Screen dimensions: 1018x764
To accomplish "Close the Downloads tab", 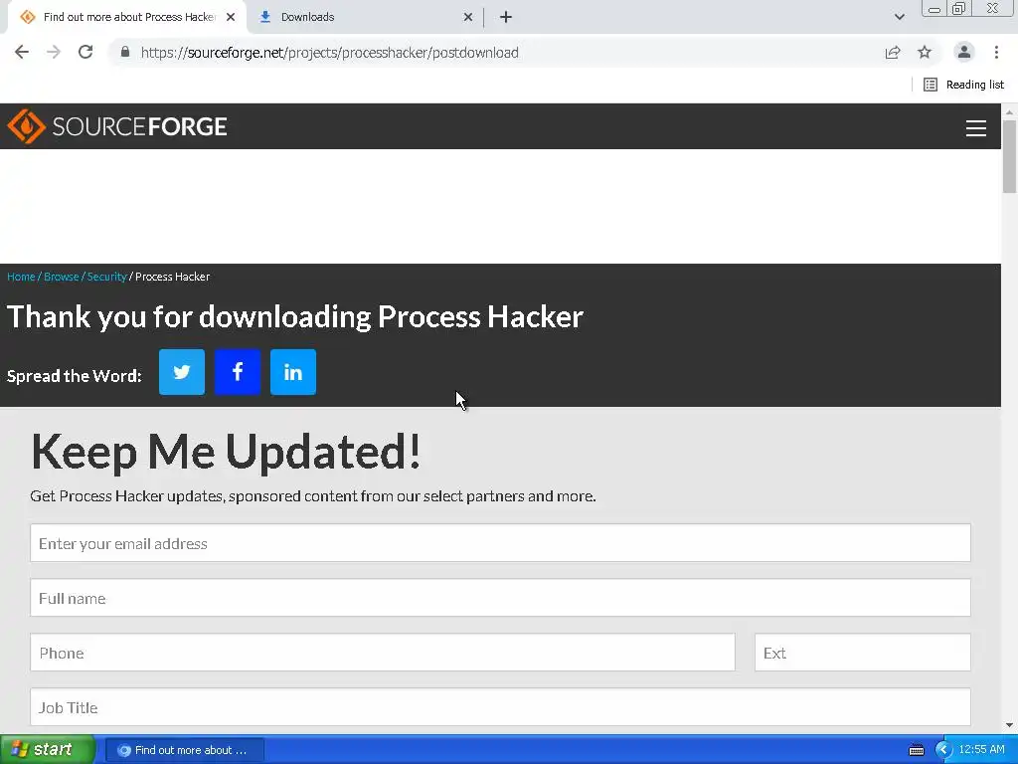I will 468,17.
